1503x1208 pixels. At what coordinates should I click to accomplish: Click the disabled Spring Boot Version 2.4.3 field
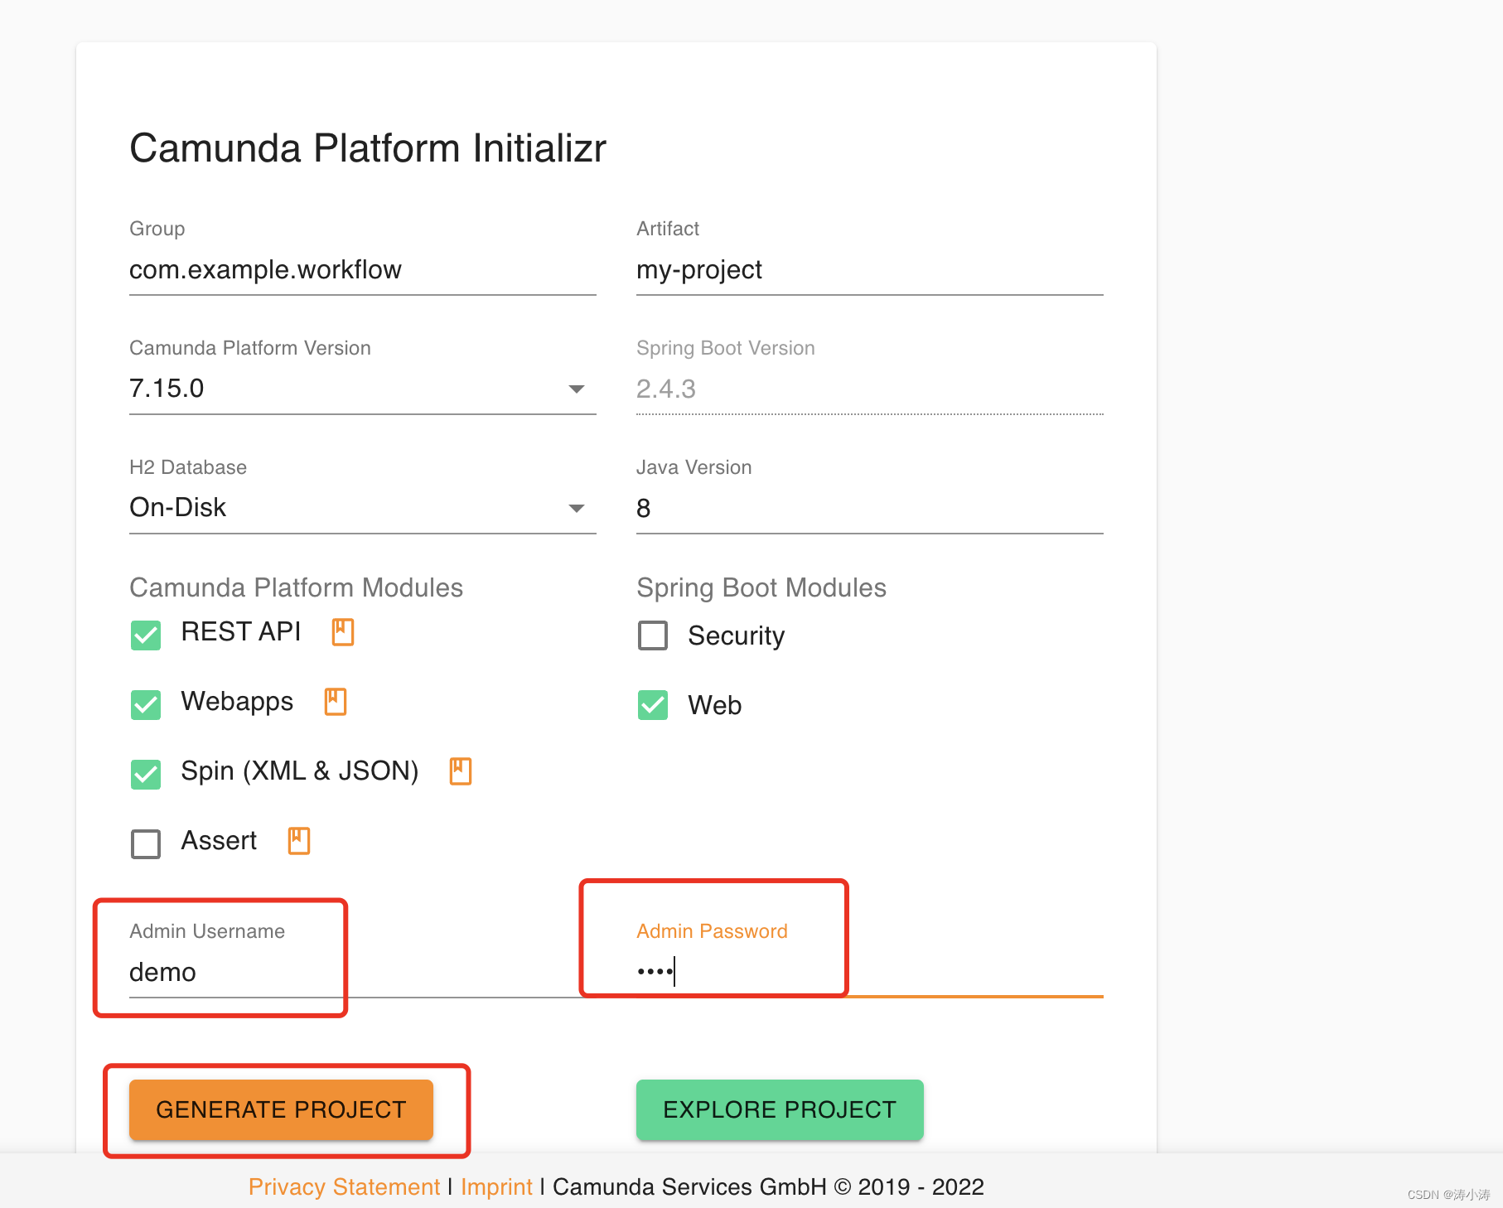coord(870,389)
